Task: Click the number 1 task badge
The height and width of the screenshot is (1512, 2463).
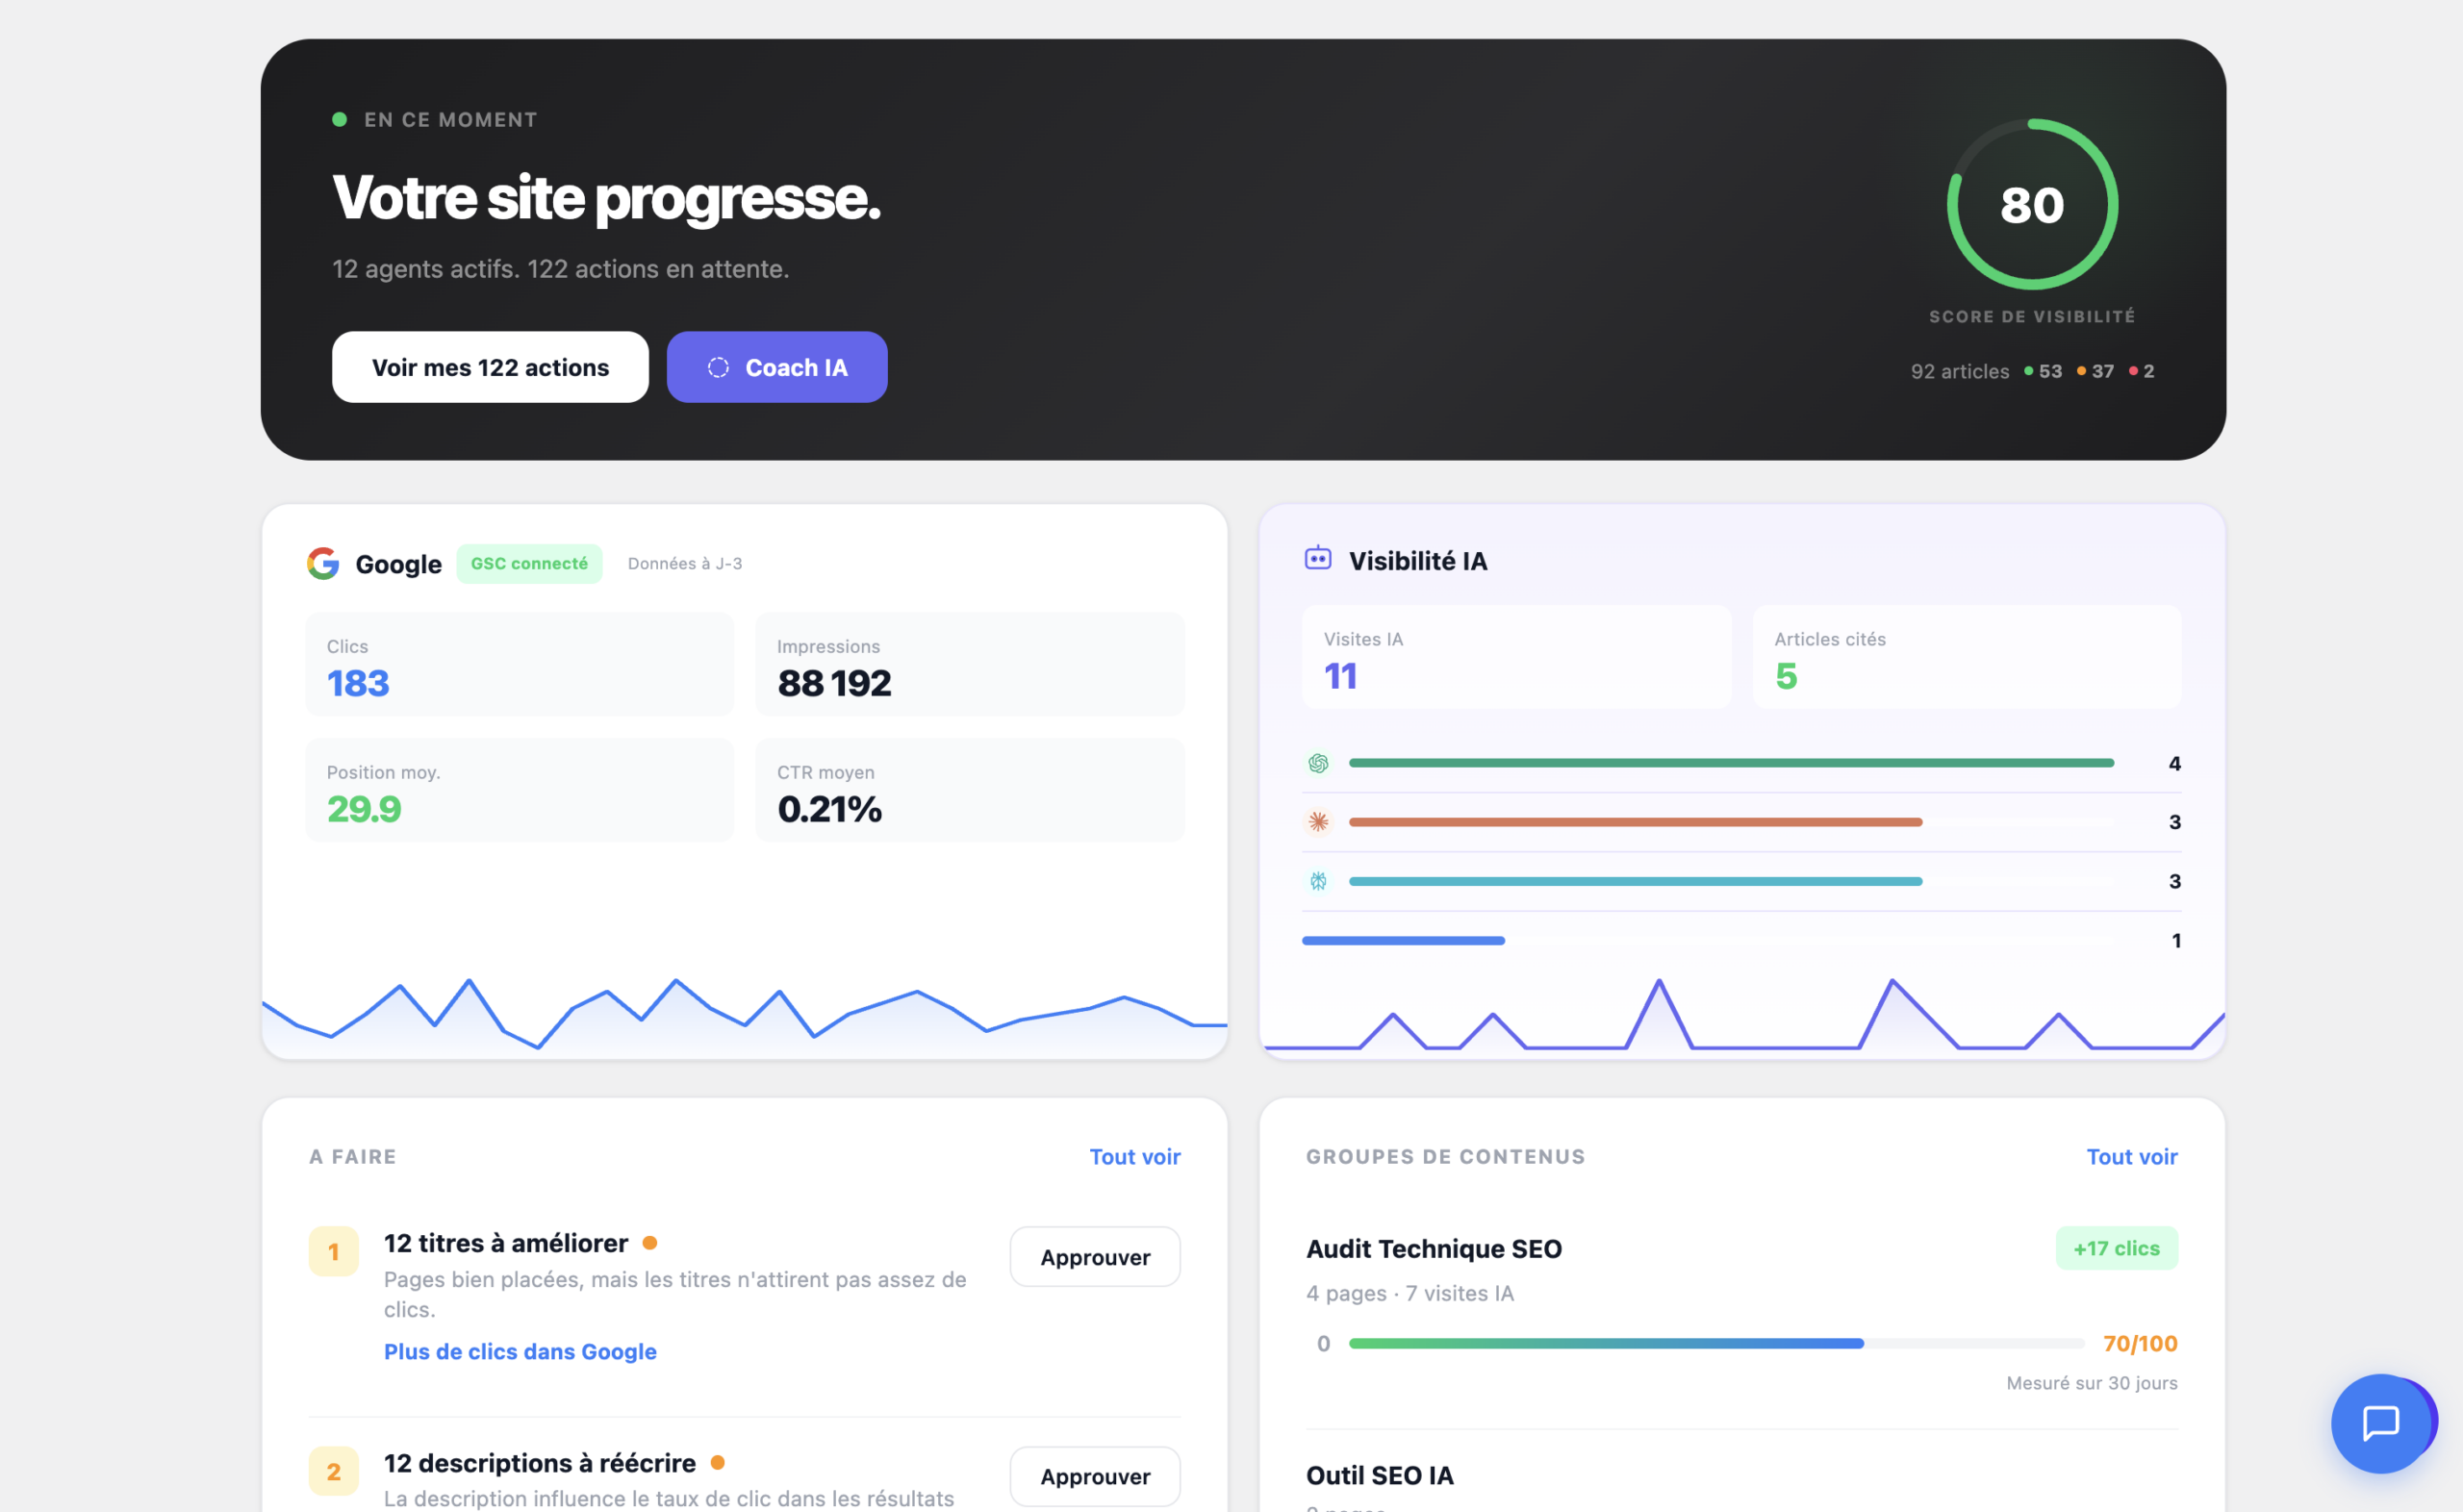Action: pyautogui.click(x=333, y=1251)
